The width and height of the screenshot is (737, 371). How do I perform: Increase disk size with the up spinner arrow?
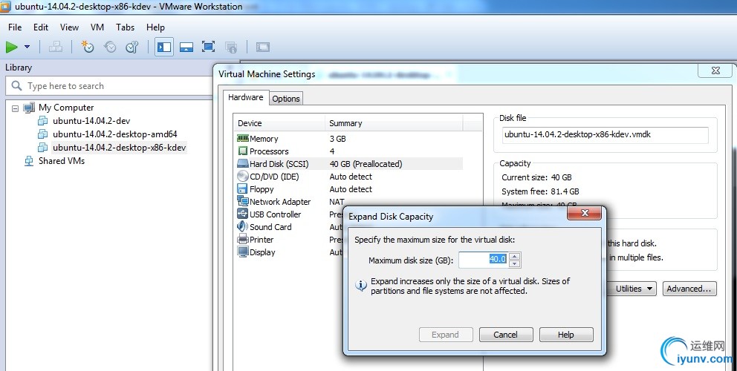point(515,256)
